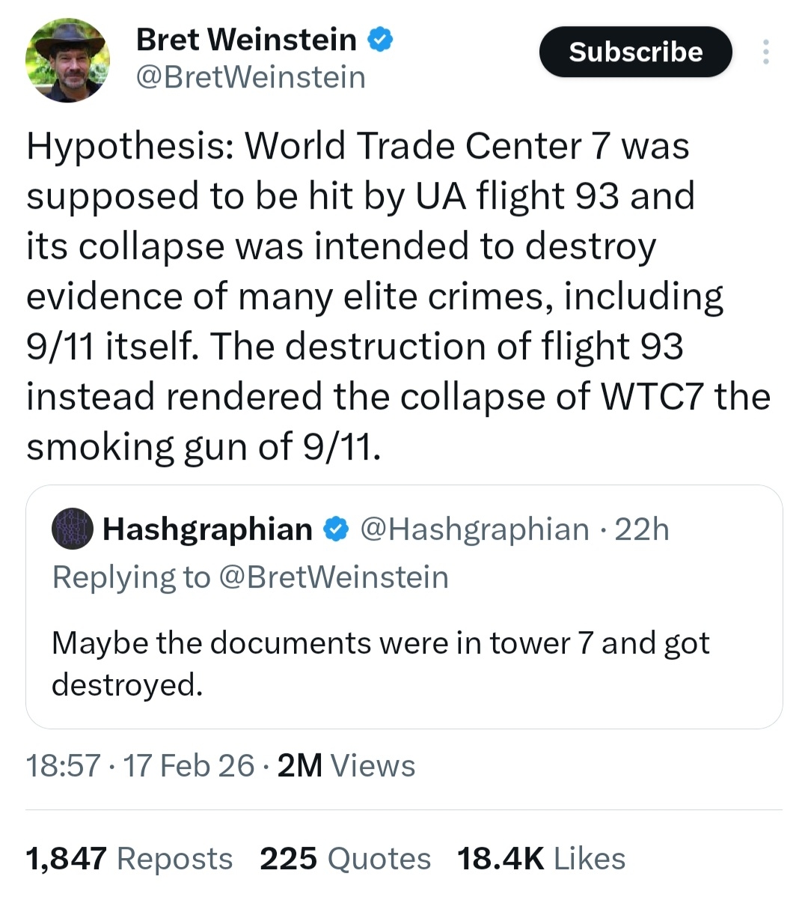Open the quoted tweet's 22h timestamp
Viewport: 808px width, 900px height.
pos(641,529)
